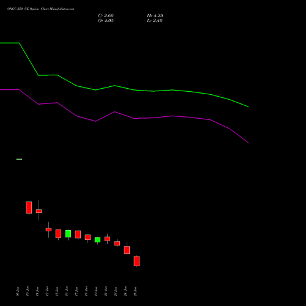Image resolution: width=306 pixels, height=306 pixels.
Task: Click the red candle above 24 Jan
Action: pos(127,250)
